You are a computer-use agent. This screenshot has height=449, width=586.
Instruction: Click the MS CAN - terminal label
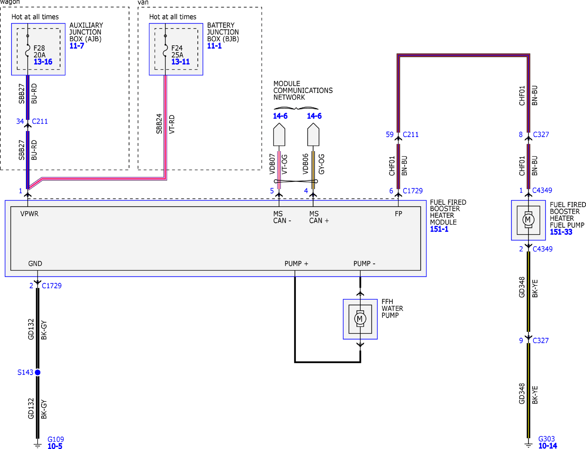tap(282, 217)
